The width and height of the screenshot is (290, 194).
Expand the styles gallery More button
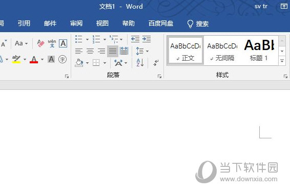[x=282, y=60]
